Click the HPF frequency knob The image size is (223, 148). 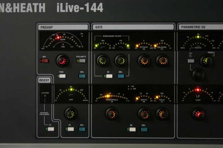[x=71, y=113]
